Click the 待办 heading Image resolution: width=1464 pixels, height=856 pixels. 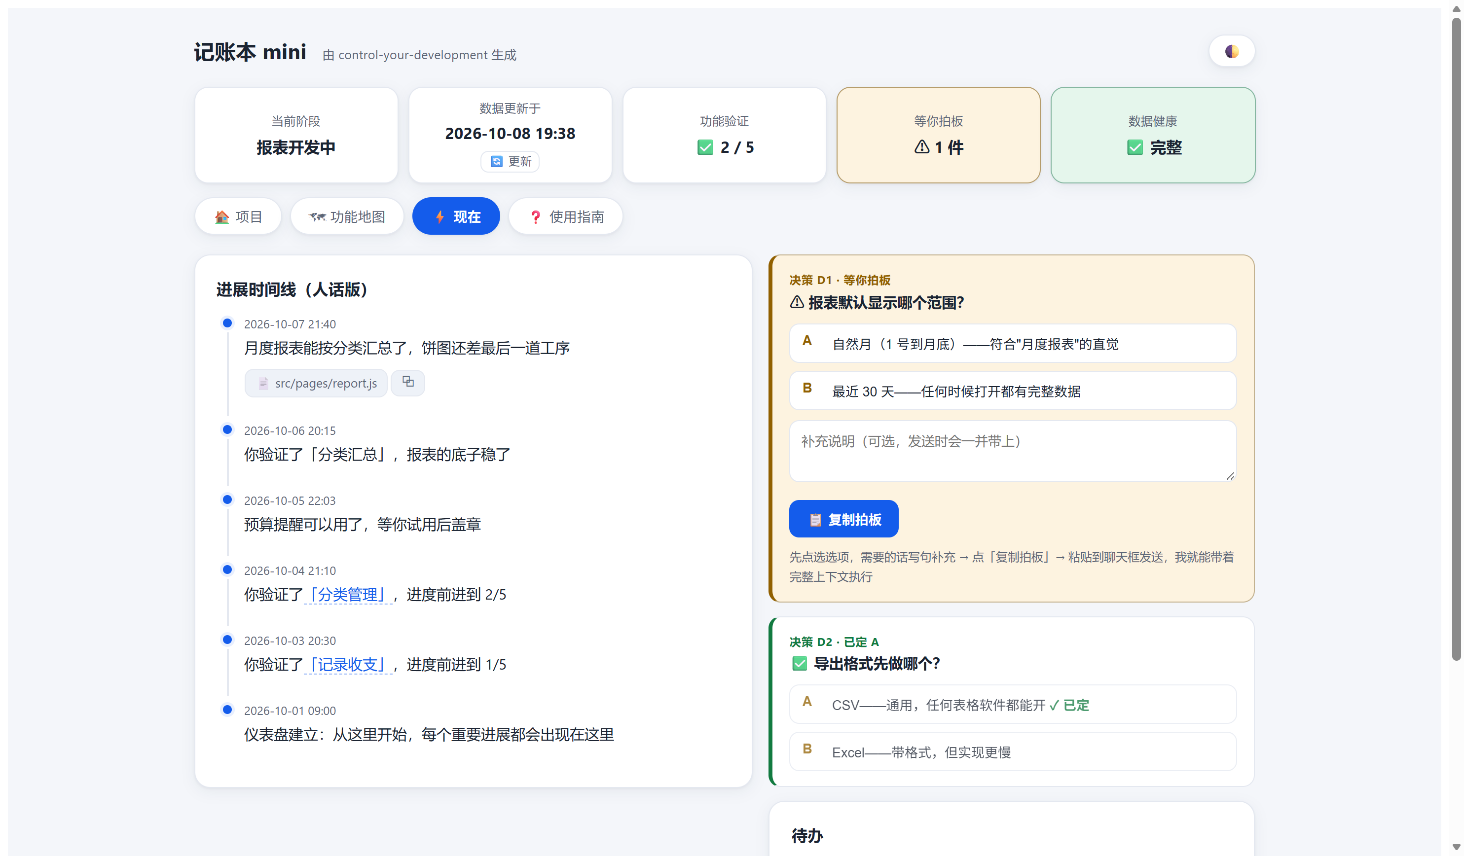807,836
